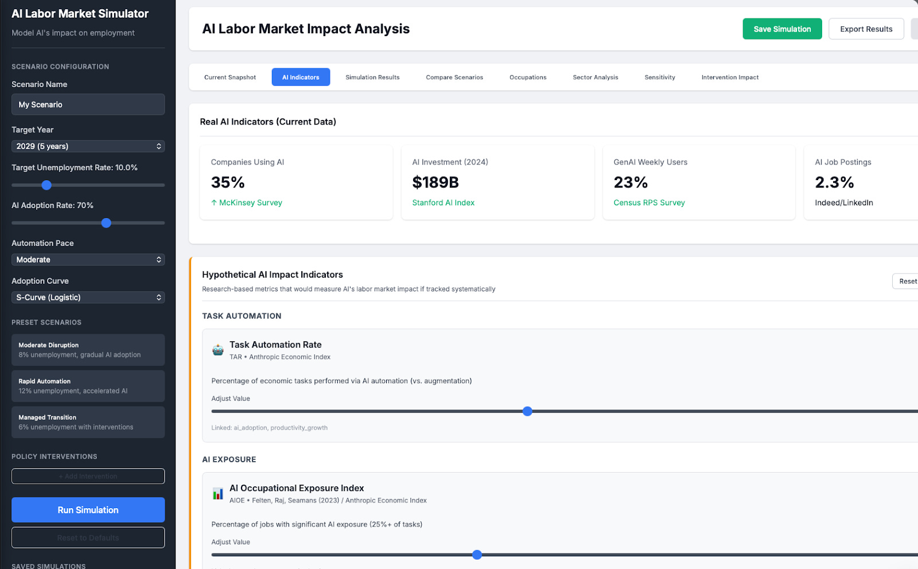
Task: Open the Automation Pace dropdown
Action: [x=88, y=260]
